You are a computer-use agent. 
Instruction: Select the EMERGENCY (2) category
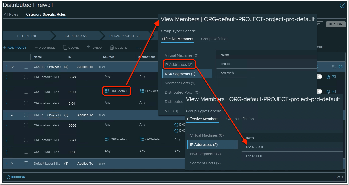[76, 36]
